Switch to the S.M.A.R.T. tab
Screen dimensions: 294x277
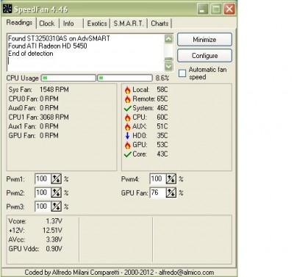tap(129, 24)
